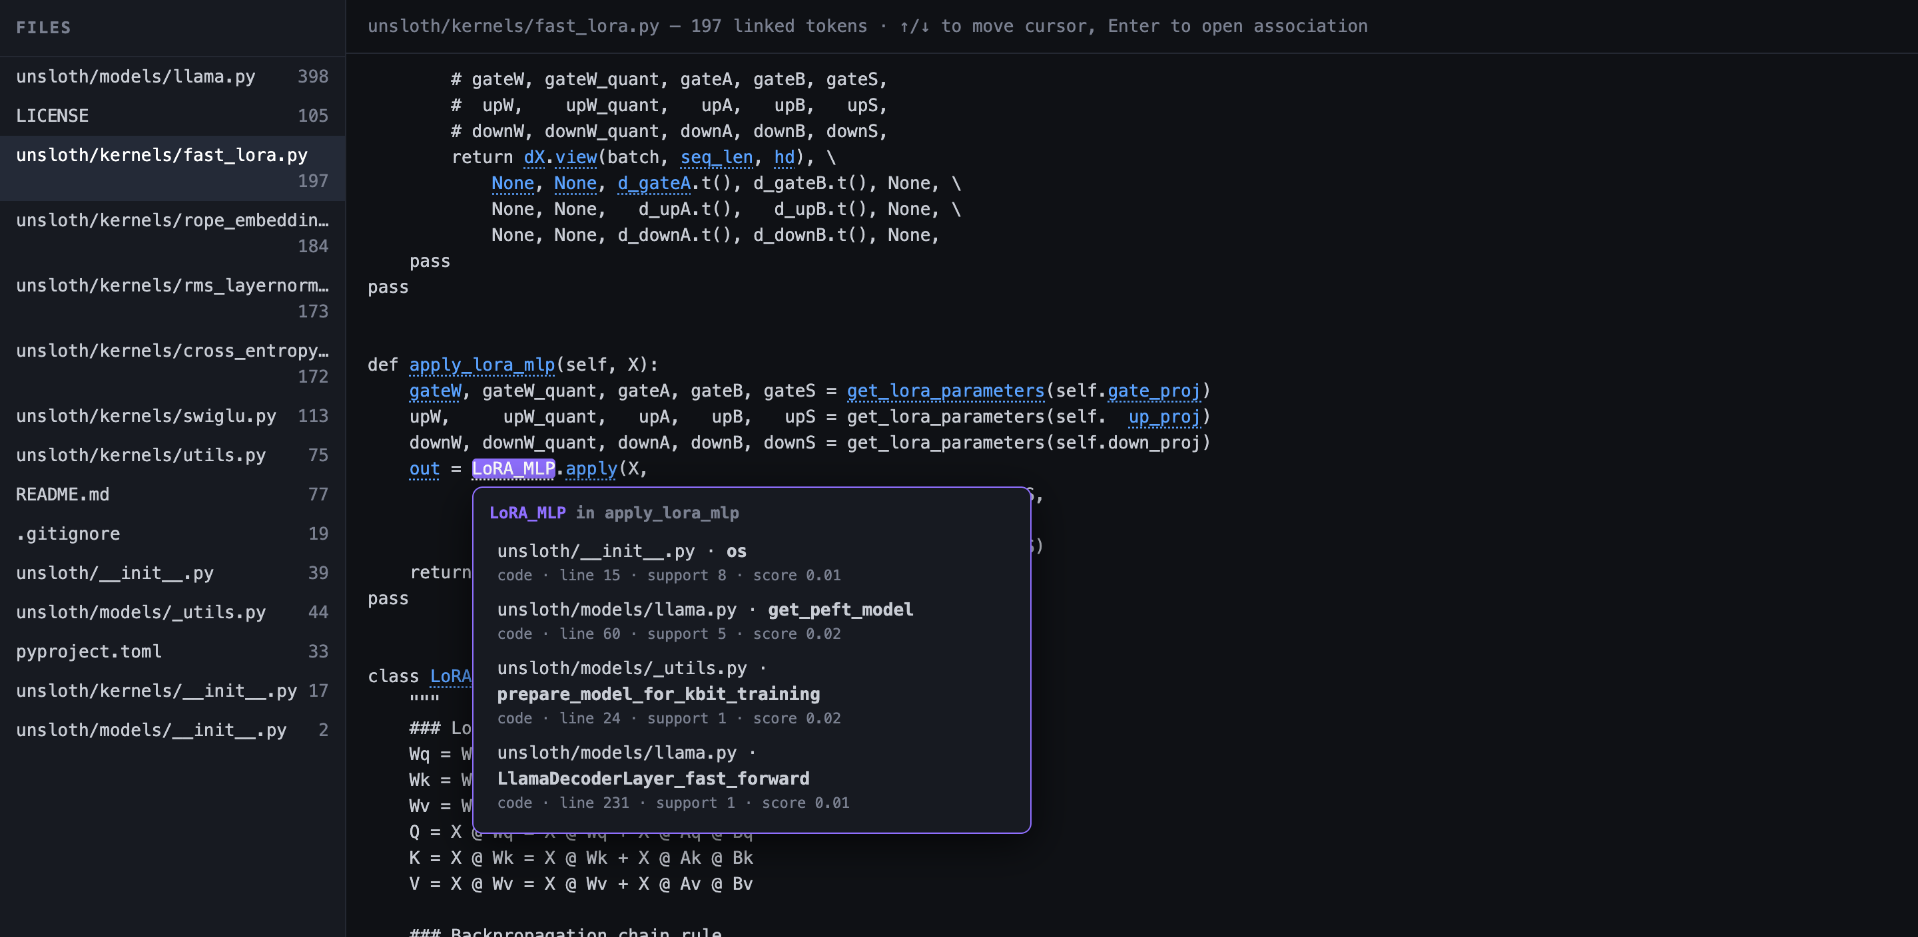Screen dimensions: 1918x937
Task: Open unsloth/kernels/__init__.py file
Action: click(x=172, y=691)
